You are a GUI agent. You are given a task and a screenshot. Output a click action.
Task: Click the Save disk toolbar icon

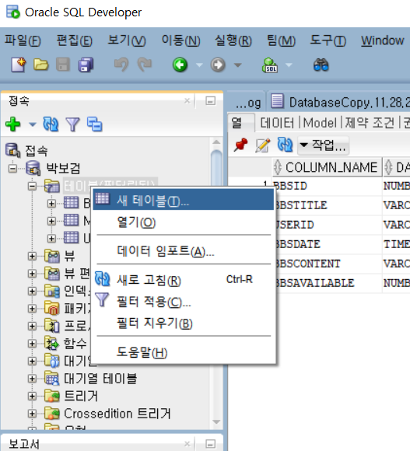pos(63,65)
